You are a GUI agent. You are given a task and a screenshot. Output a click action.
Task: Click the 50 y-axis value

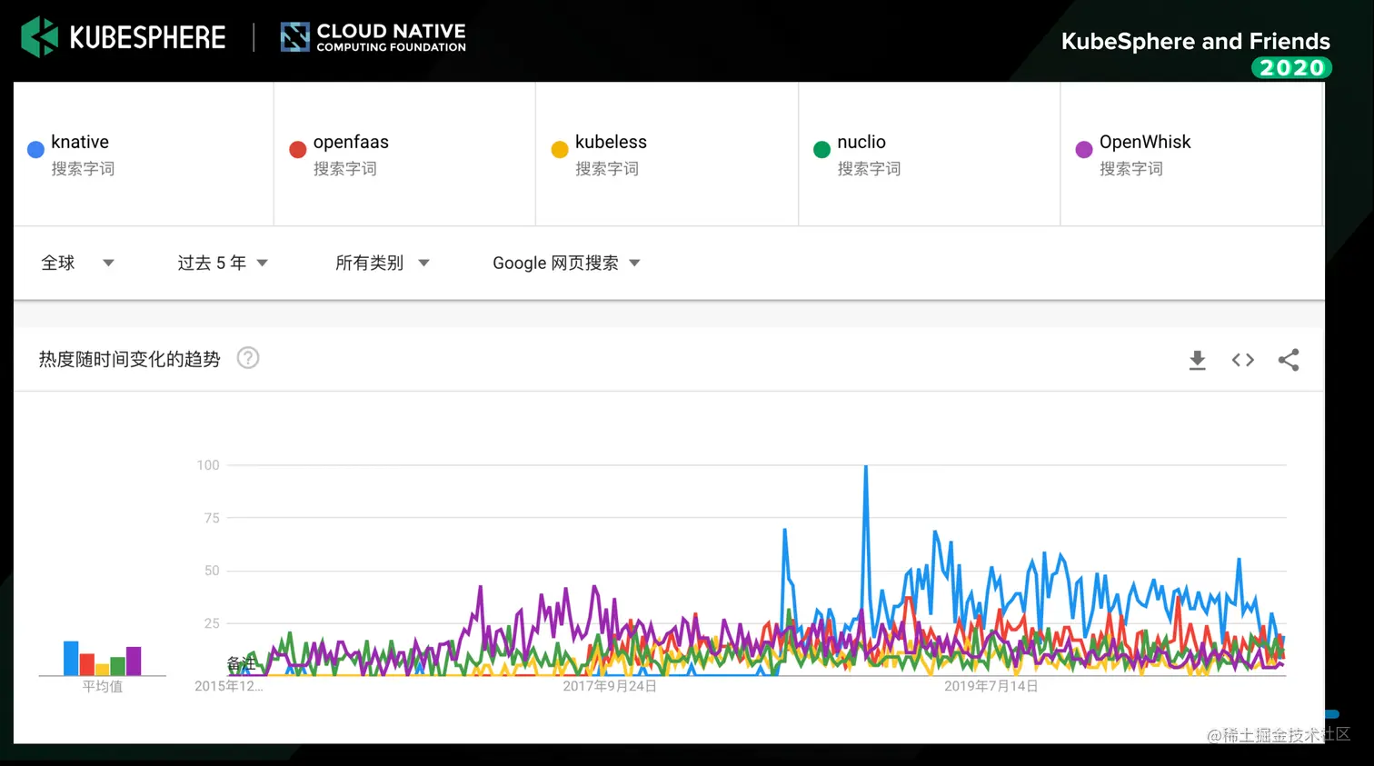pos(212,571)
